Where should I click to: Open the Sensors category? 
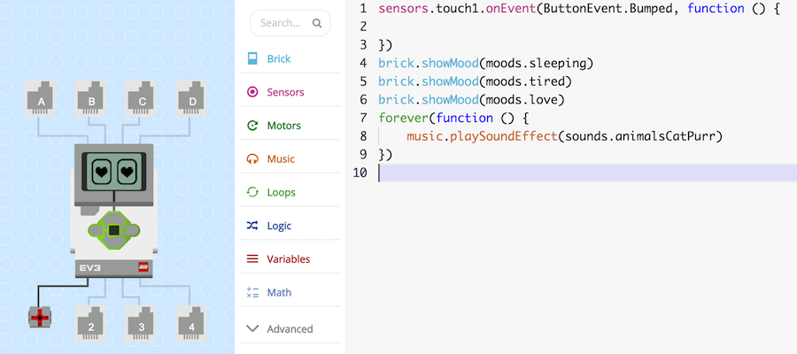pos(290,92)
